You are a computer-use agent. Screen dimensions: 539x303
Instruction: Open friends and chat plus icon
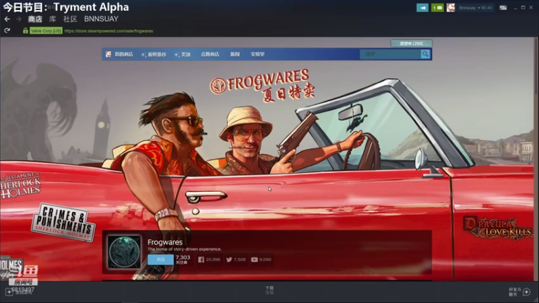[526, 292]
